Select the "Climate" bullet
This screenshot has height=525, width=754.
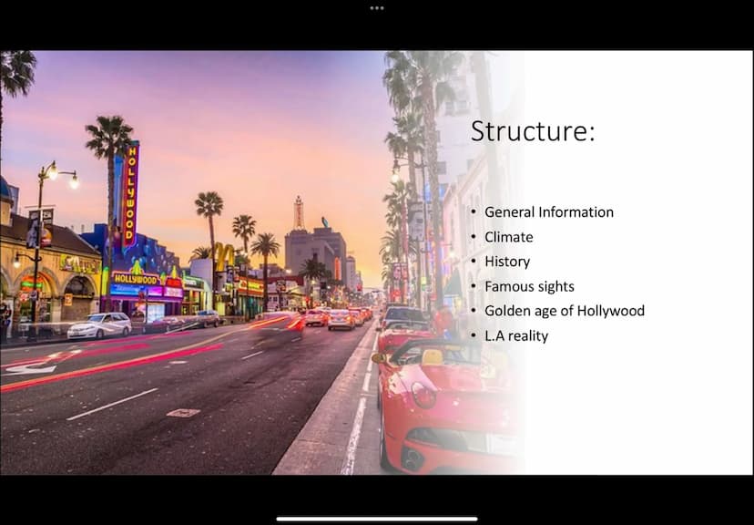tap(509, 237)
